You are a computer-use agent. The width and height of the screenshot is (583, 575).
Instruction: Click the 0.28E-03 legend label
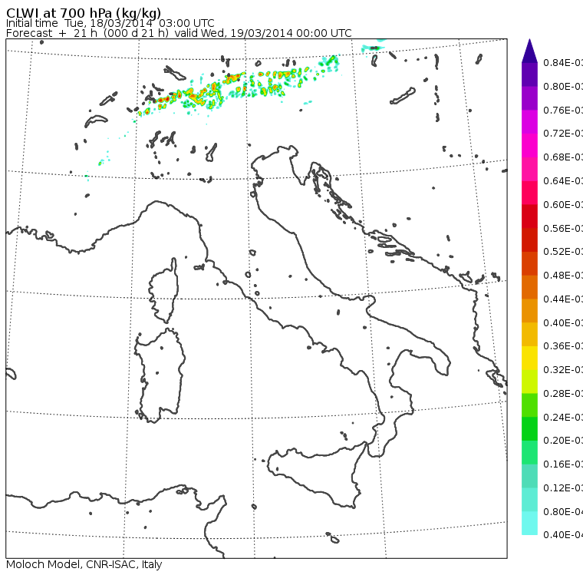[563, 394]
